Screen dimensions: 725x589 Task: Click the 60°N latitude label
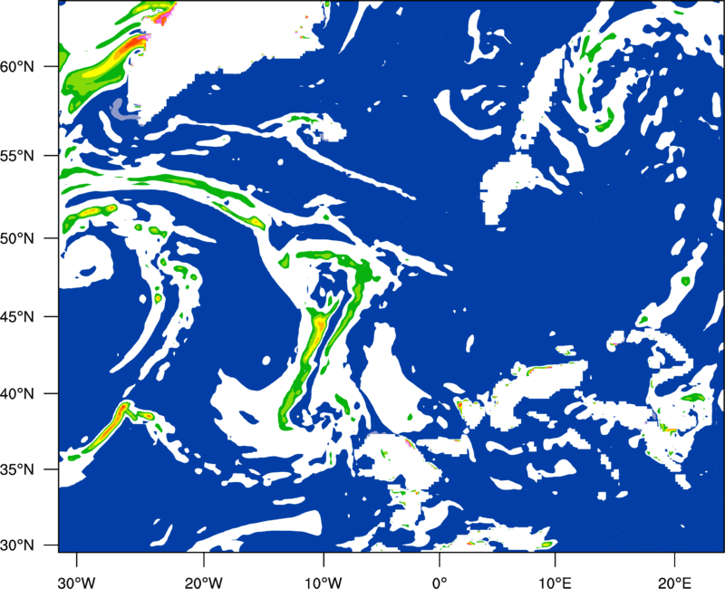(x=16, y=66)
